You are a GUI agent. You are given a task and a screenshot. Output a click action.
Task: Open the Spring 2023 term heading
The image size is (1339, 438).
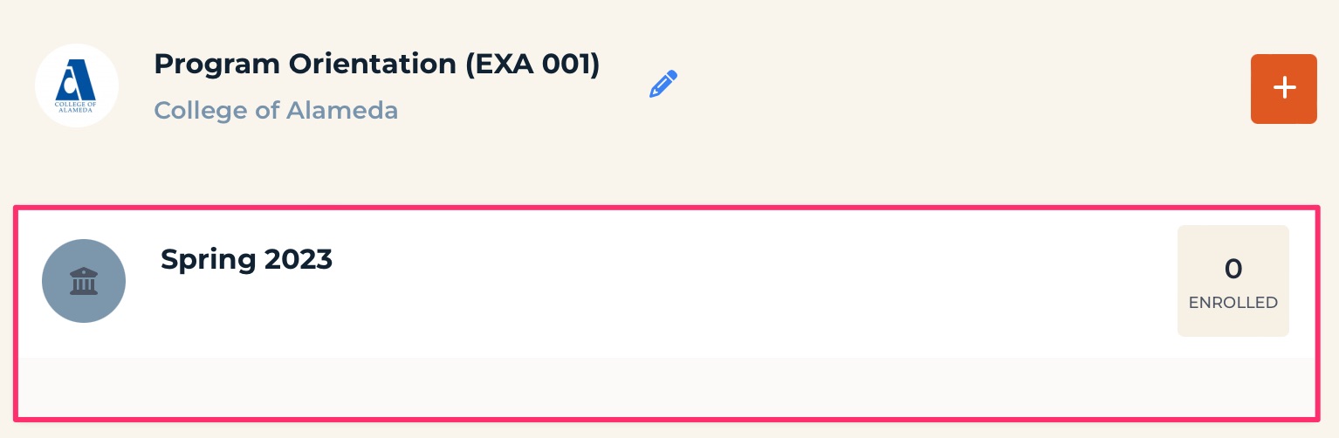(247, 259)
